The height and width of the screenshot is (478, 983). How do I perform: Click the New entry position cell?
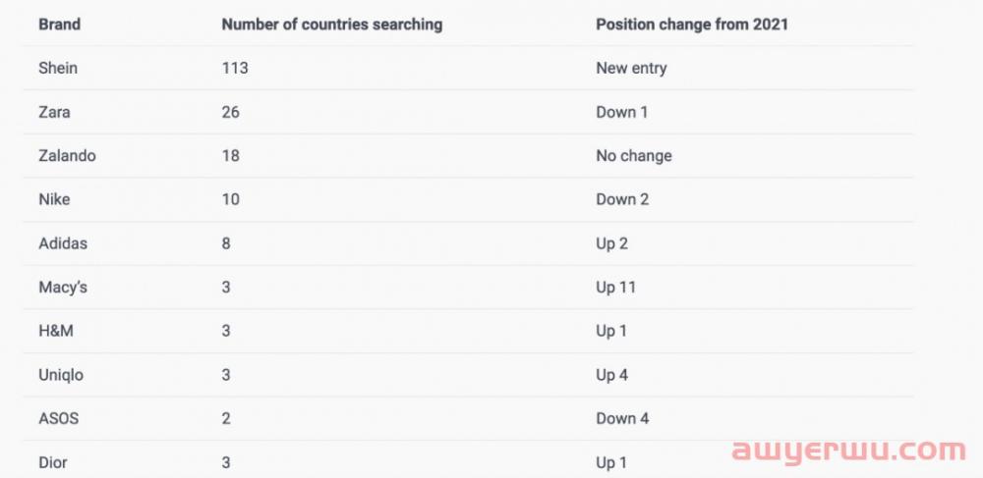[631, 68]
